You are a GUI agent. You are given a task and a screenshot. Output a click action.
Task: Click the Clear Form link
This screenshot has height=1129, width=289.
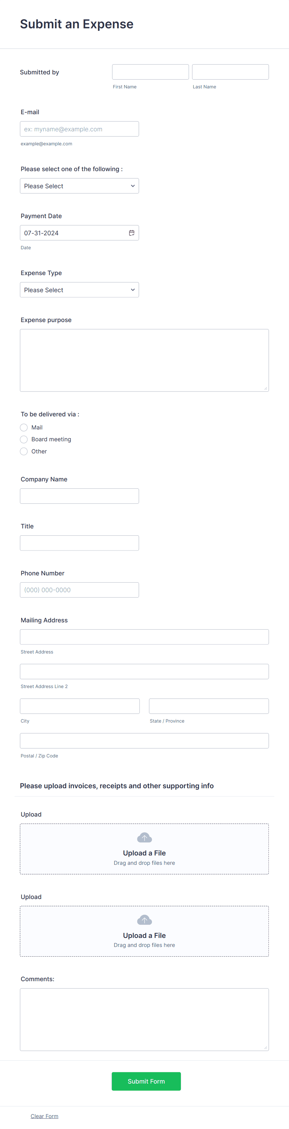tap(44, 1116)
